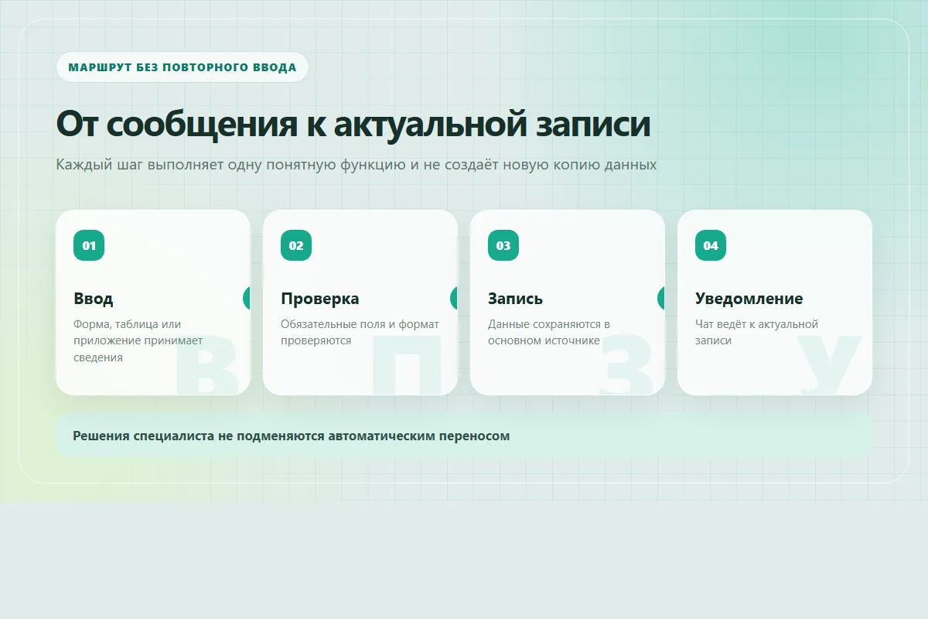This screenshot has width=928, height=619.
Task: Open the «Проверка» step card title
Action: coord(320,299)
